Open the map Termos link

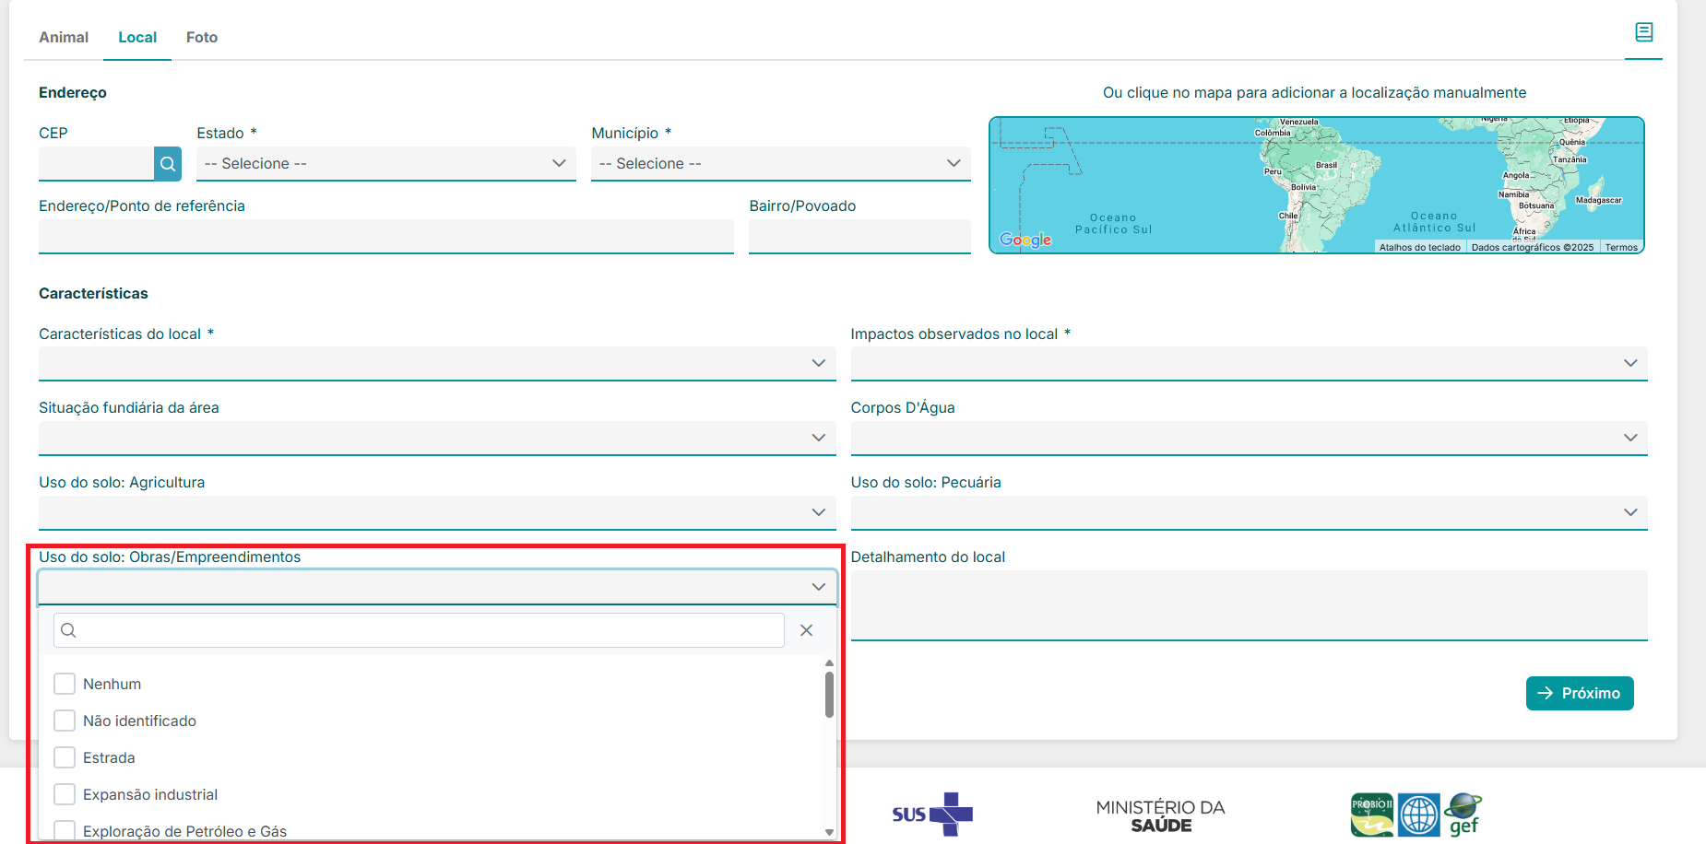pyautogui.click(x=1620, y=247)
